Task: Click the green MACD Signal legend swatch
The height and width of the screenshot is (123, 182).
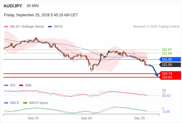Action: pos(25,103)
